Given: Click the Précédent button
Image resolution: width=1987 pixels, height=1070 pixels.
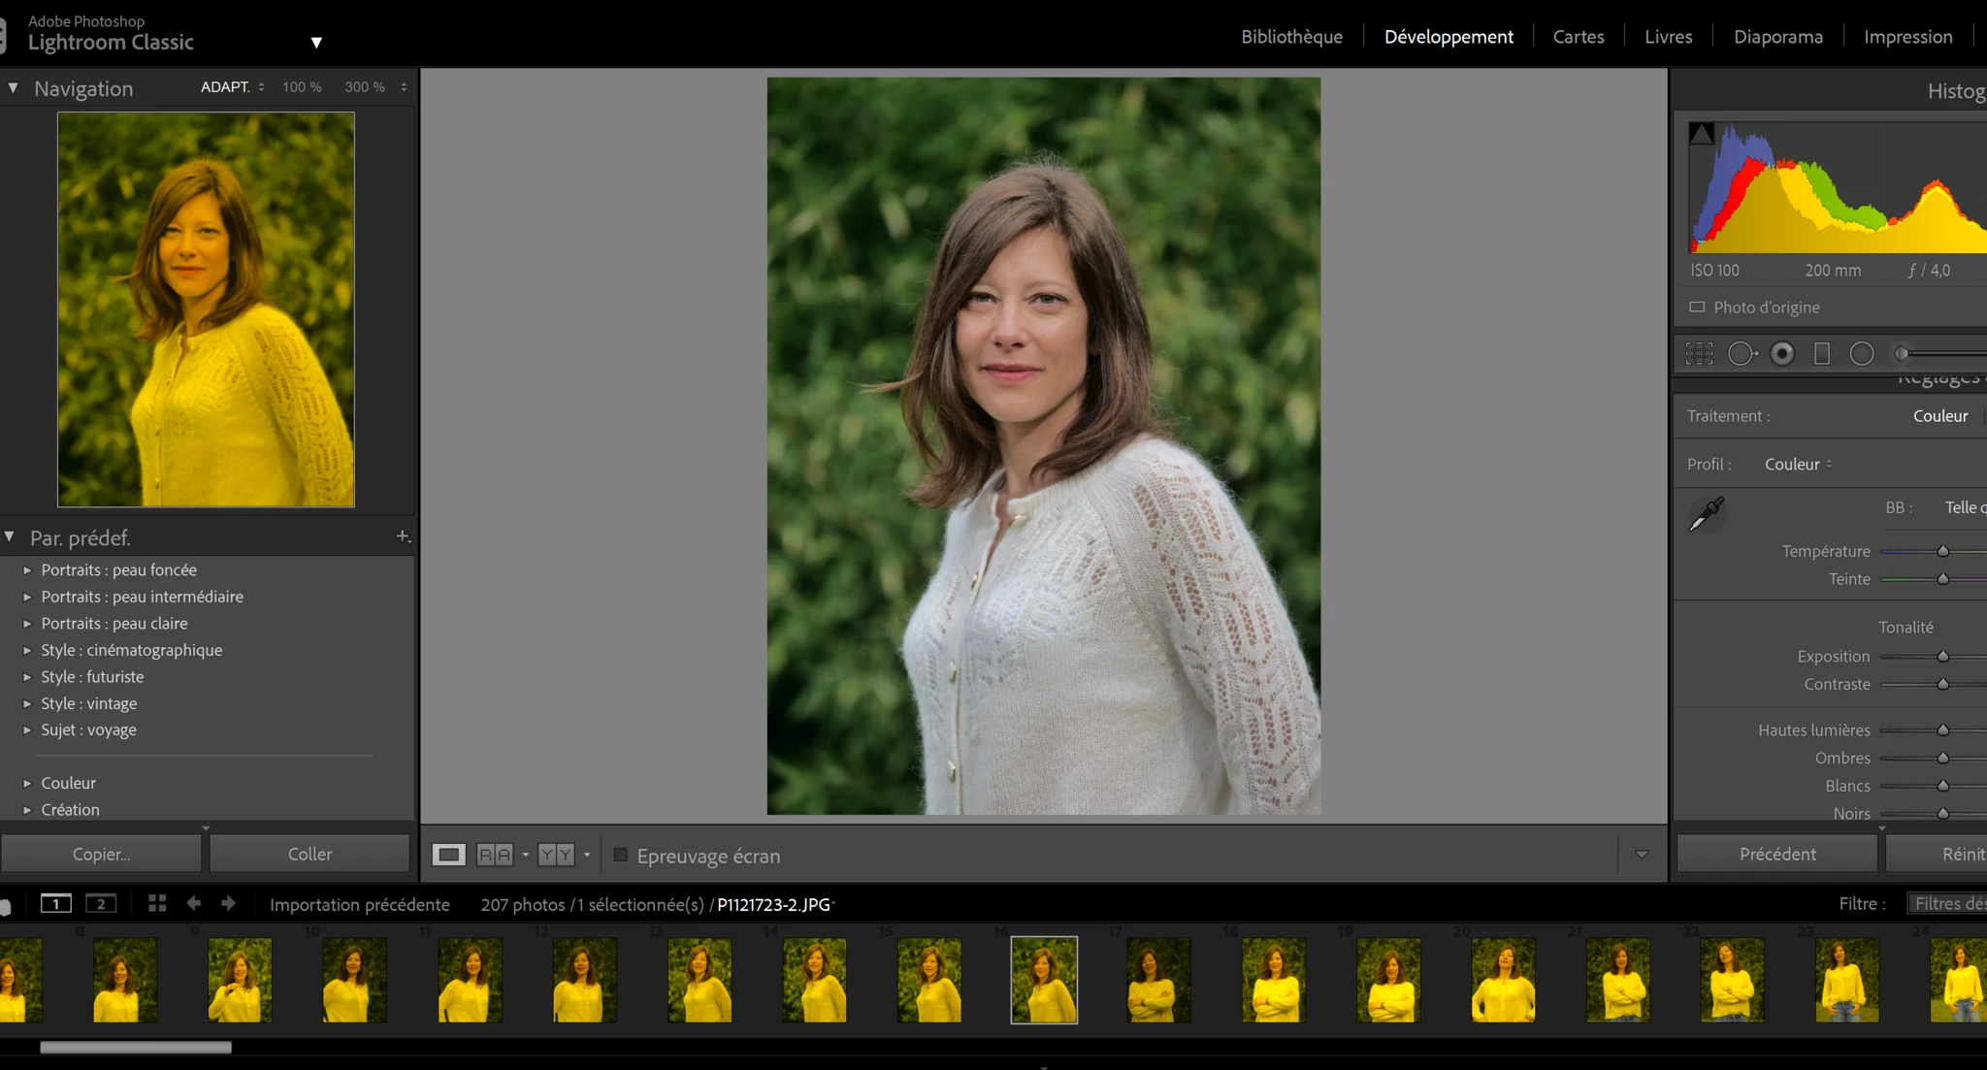Looking at the screenshot, I should (x=1776, y=854).
